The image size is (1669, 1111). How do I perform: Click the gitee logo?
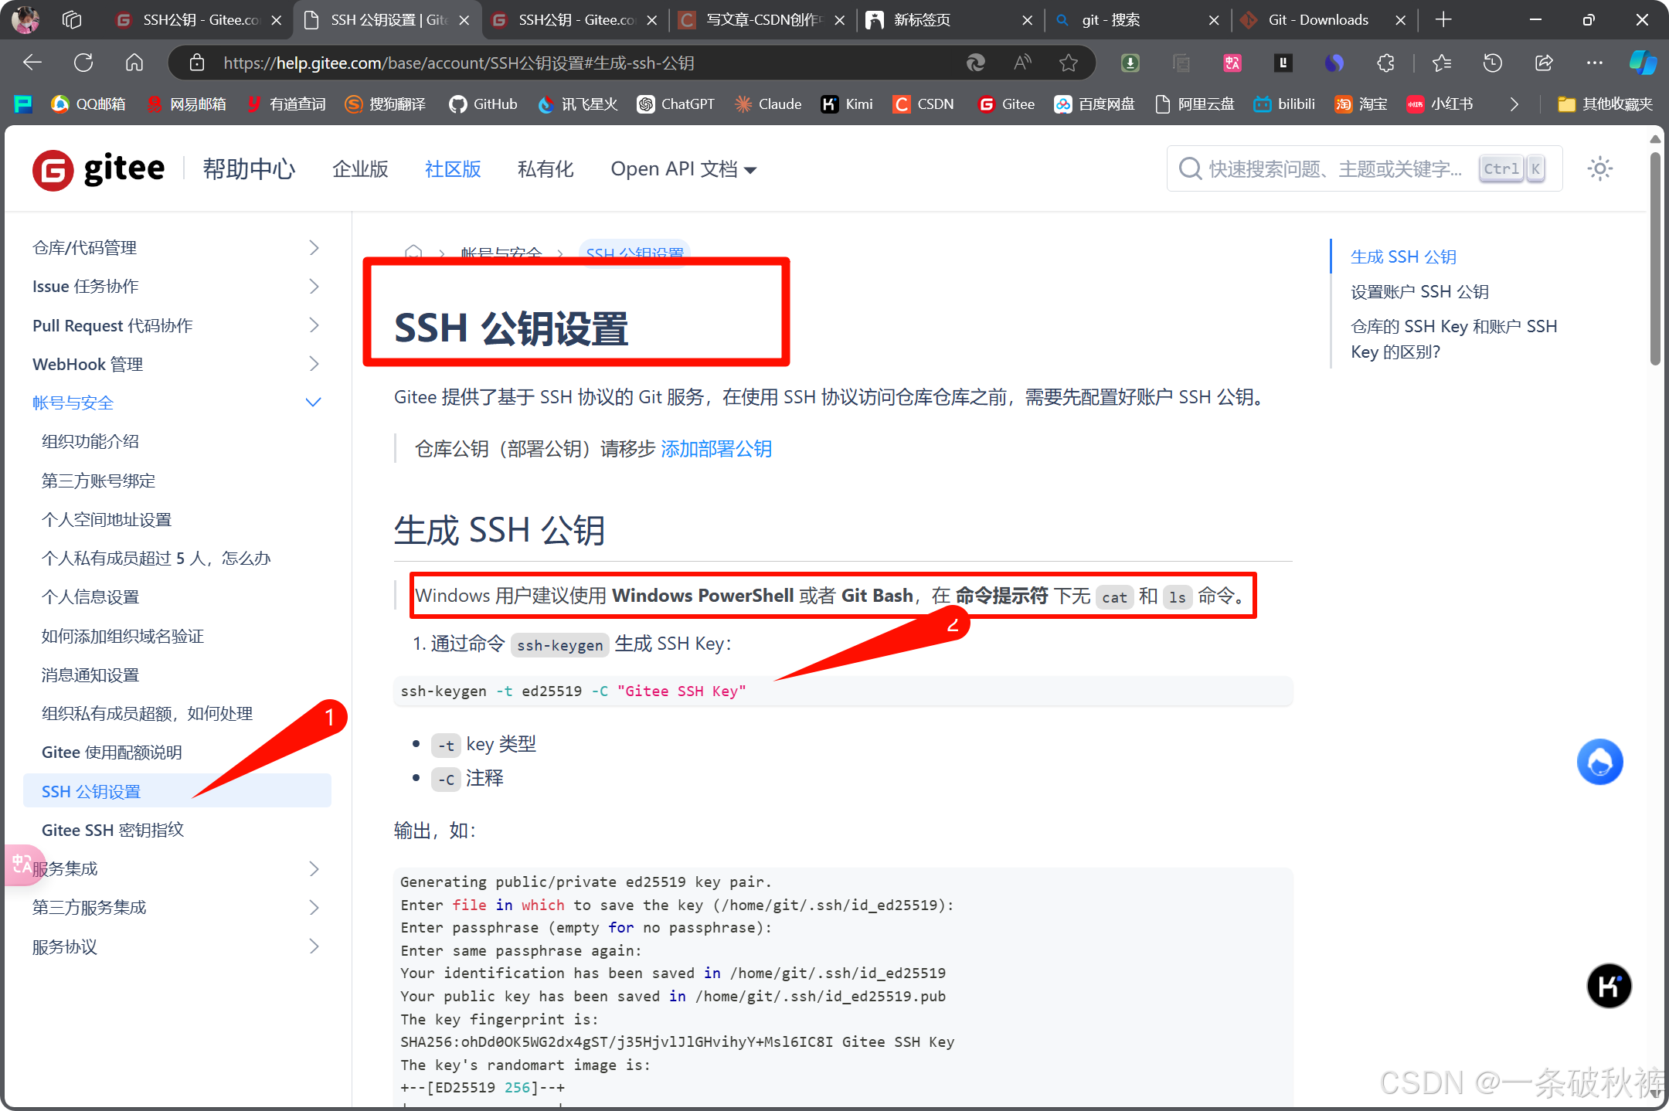click(x=99, y=169)
